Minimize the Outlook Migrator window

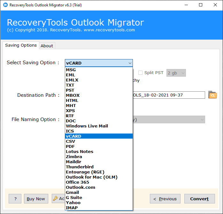pyautogui.click(x=186, y=5)
